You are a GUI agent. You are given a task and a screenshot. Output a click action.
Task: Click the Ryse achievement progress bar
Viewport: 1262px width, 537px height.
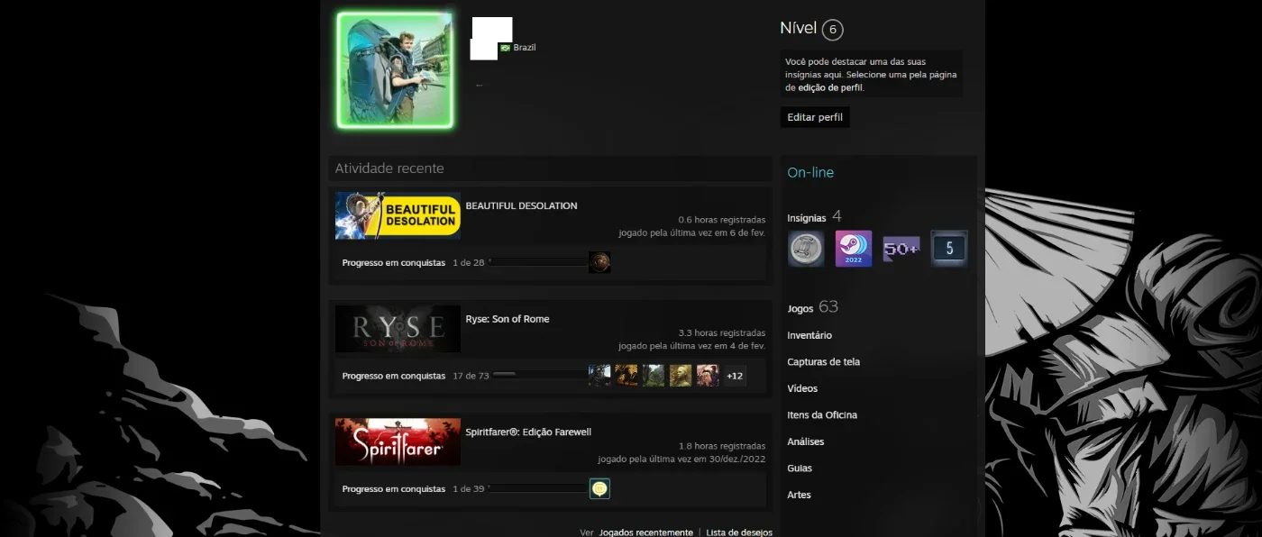coord(538,375)
